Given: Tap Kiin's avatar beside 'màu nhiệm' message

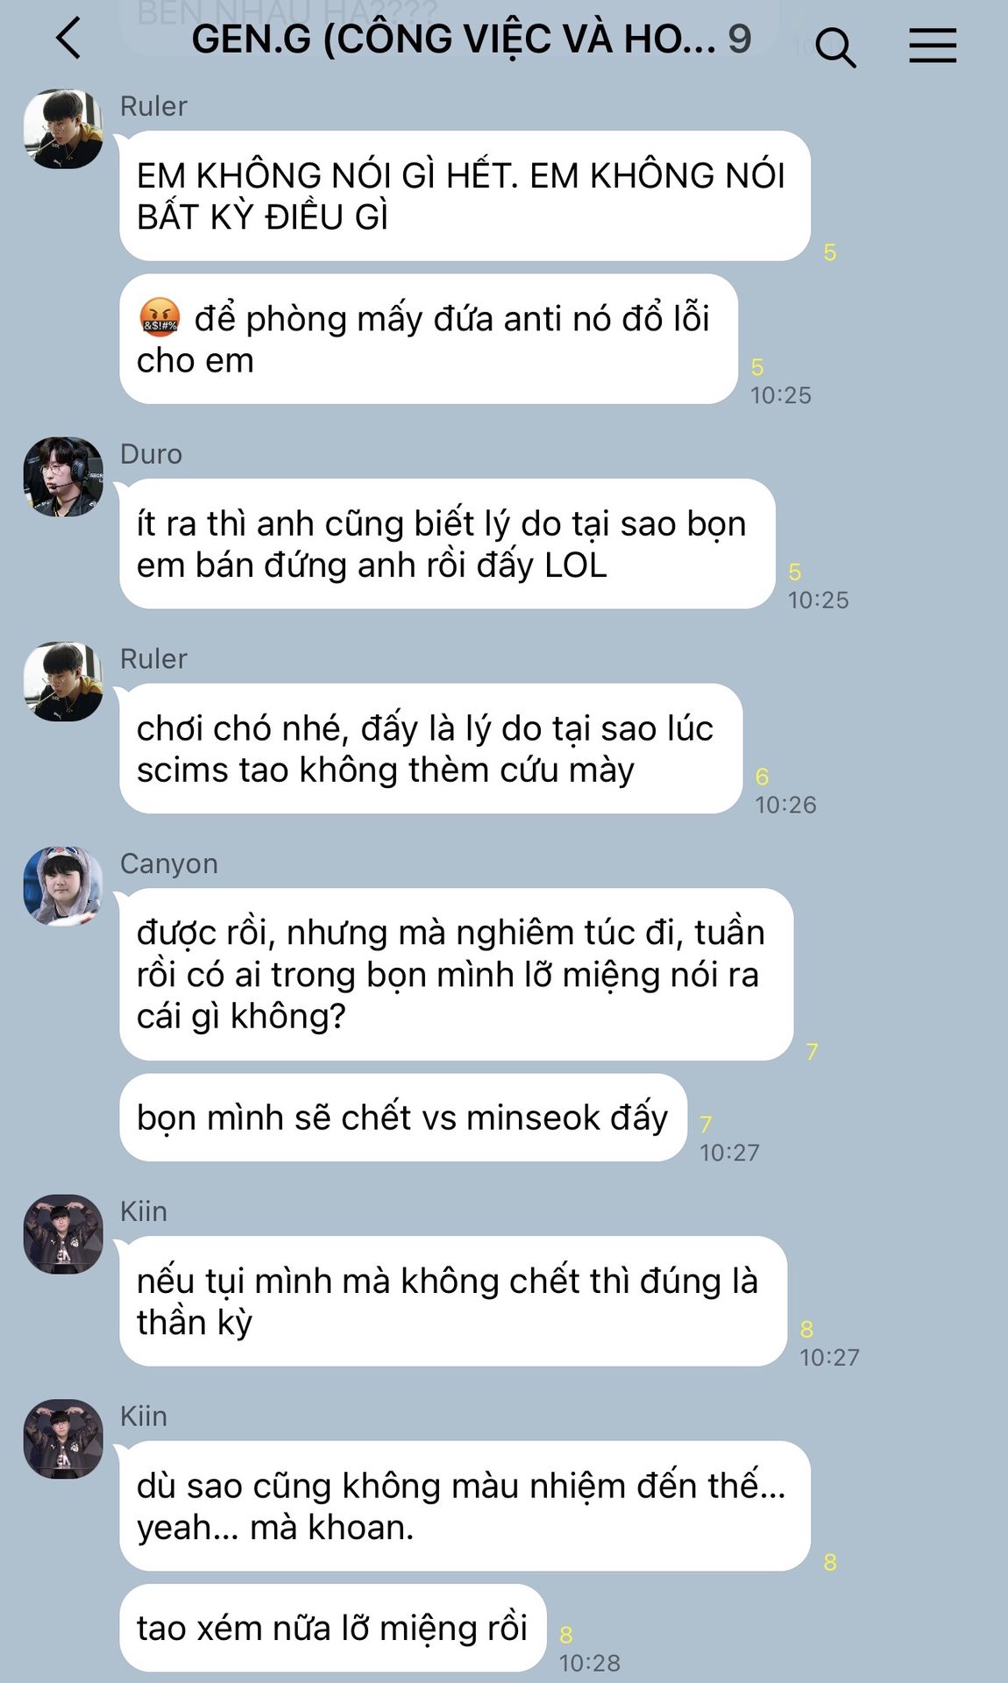Looking at the screenshot, I should click(63, 1438).
